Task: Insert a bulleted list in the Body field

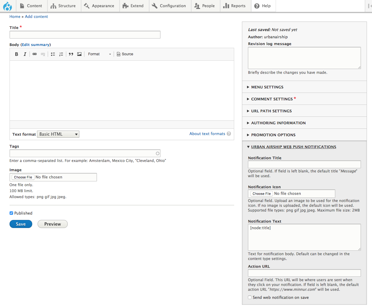Action: 53,54
